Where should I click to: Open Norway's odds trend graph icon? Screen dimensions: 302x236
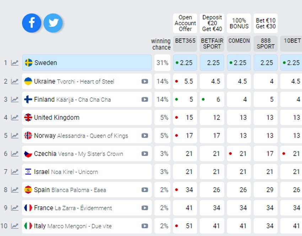coord(15,136)
